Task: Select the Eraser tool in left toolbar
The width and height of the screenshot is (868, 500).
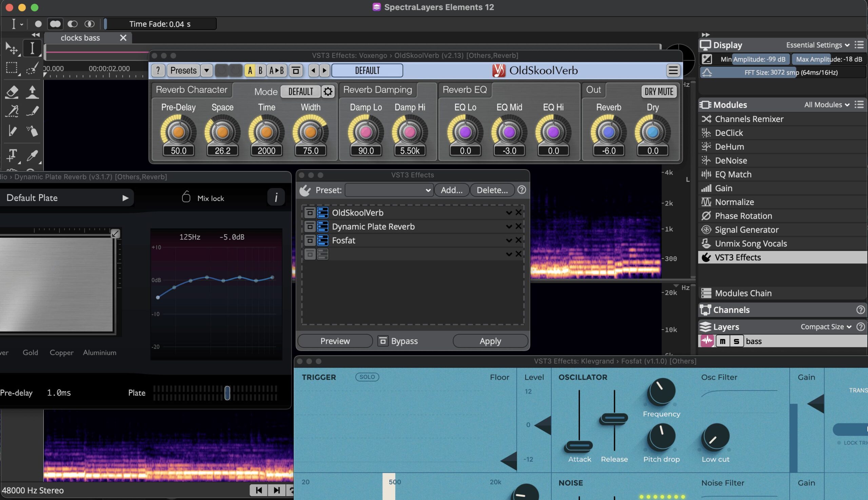Action: click(x=12, y=92)
